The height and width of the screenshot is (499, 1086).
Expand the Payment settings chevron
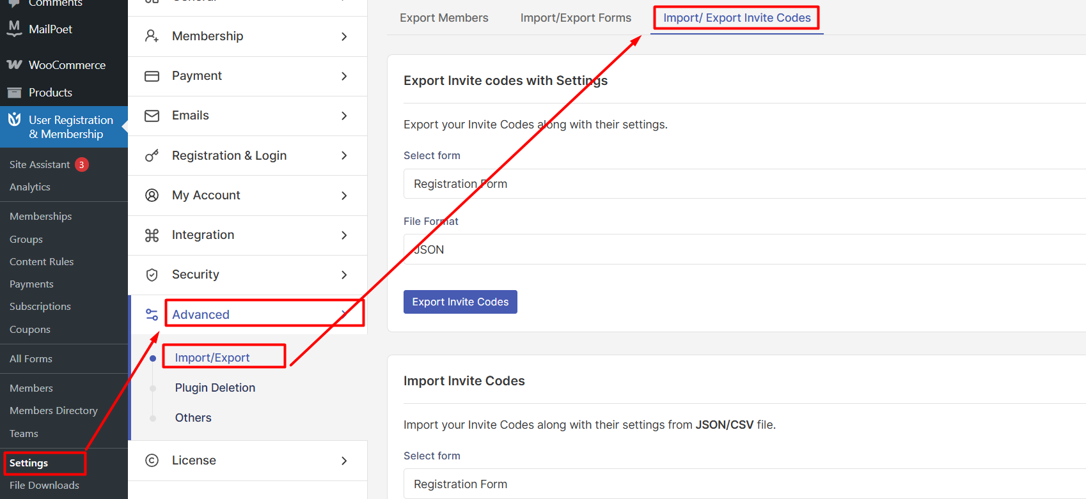344,76
